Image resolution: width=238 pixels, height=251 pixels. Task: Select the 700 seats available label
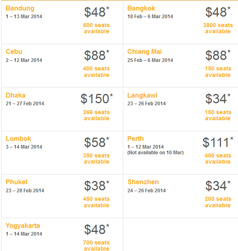(96, 246)
